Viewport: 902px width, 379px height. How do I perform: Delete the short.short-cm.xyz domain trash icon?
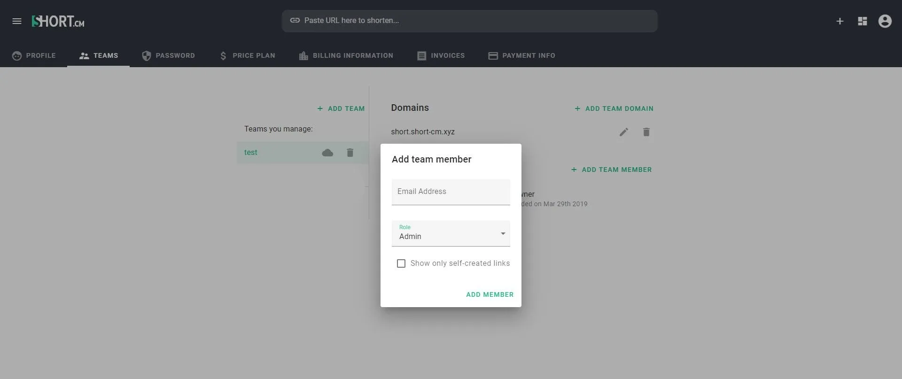(x=646, y=132)
